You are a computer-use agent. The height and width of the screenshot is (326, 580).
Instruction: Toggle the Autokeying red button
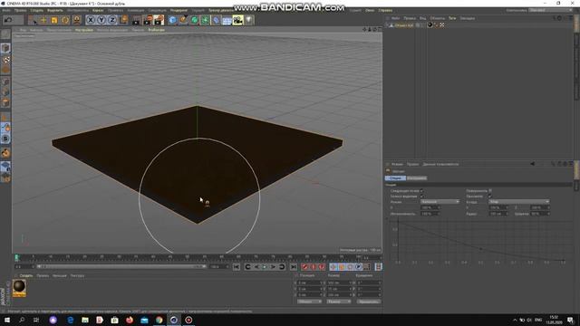[x=313, y=267]
